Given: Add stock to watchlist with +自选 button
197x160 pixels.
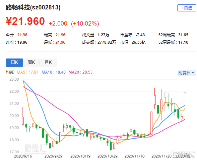Looking at the screenshot, I should (187, 8).
